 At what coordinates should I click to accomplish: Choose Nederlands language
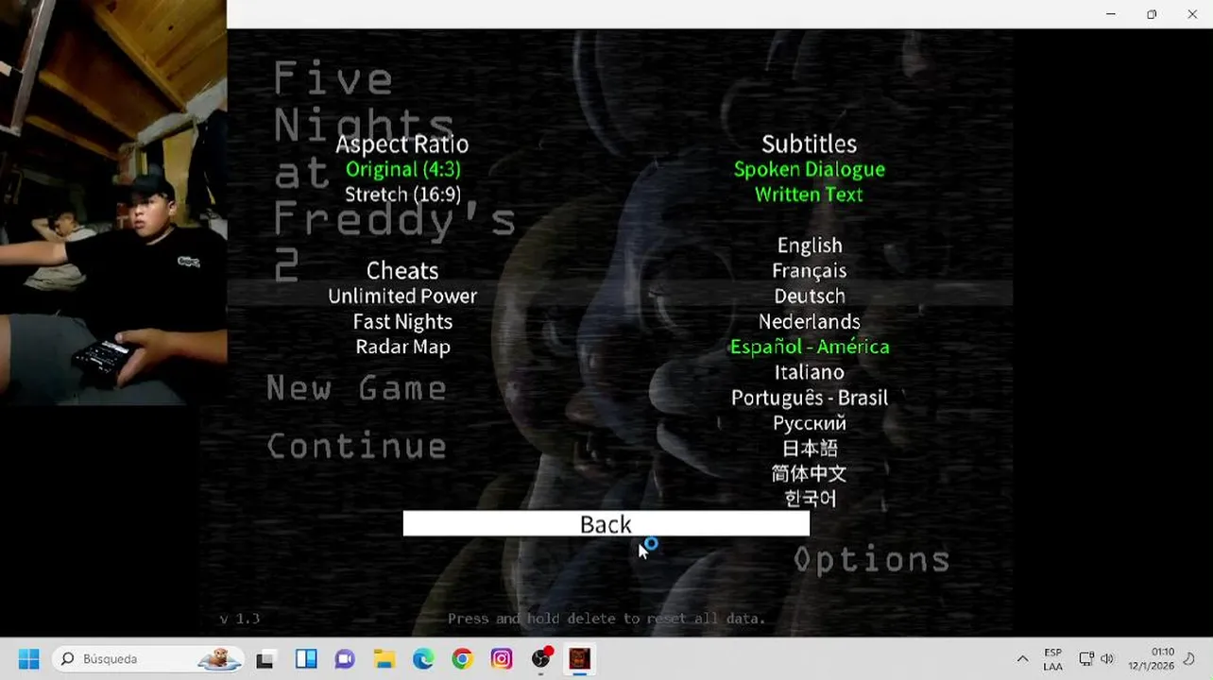point(810,321)
